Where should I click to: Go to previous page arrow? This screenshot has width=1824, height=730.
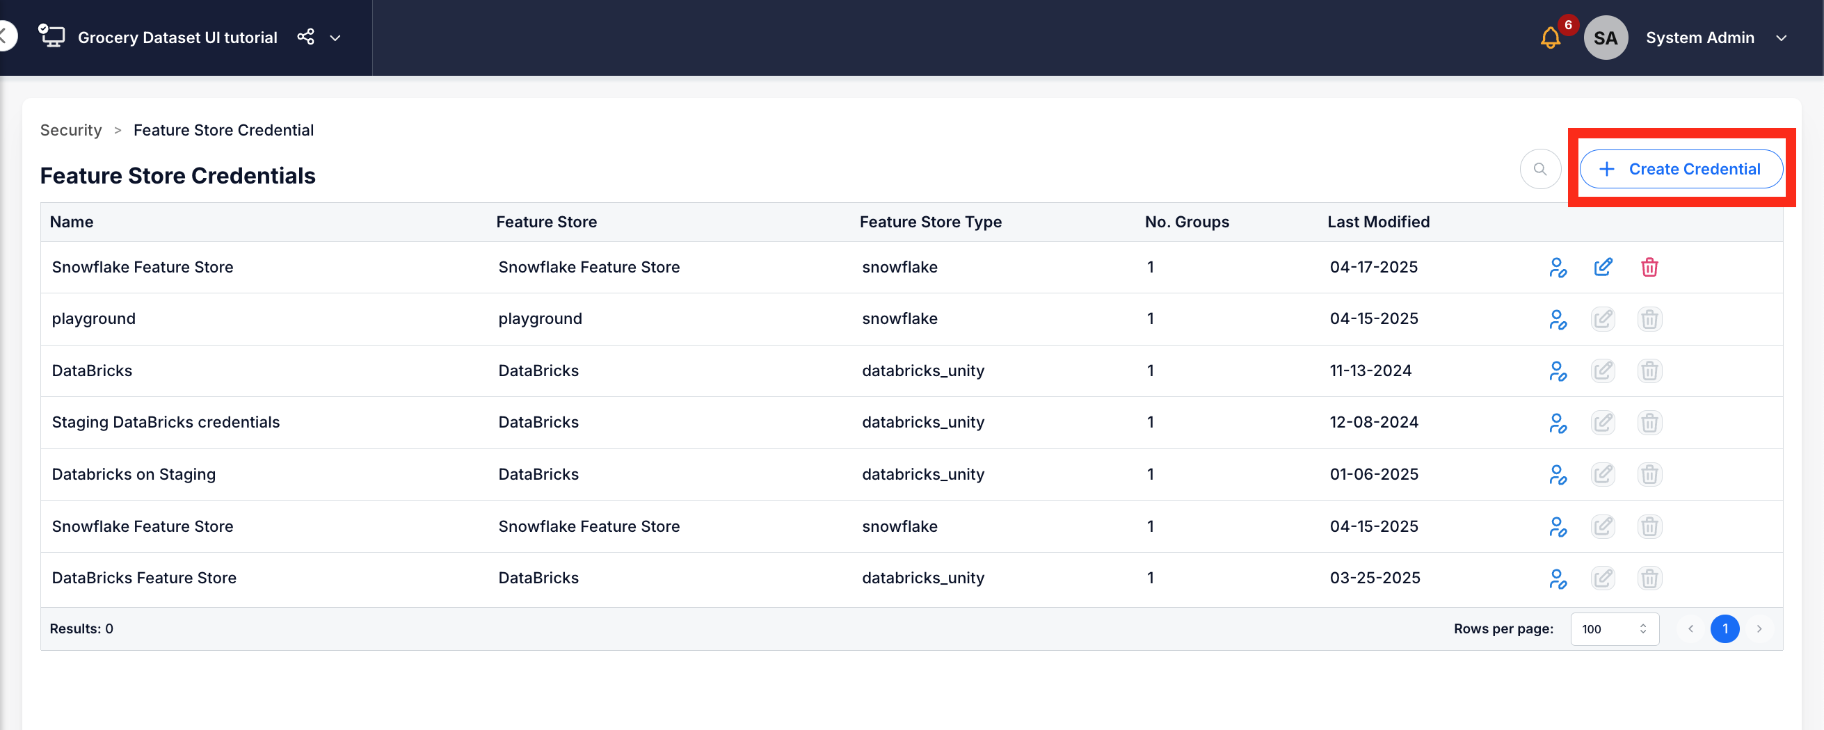coord(1690,629)
